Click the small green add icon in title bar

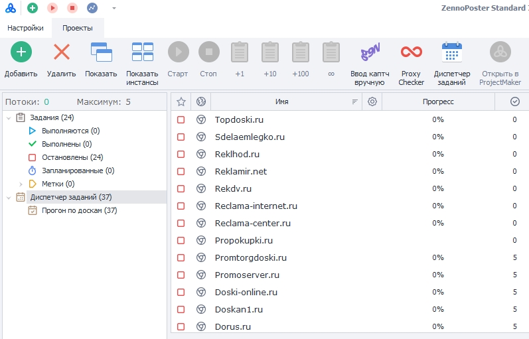click(33, 8)
